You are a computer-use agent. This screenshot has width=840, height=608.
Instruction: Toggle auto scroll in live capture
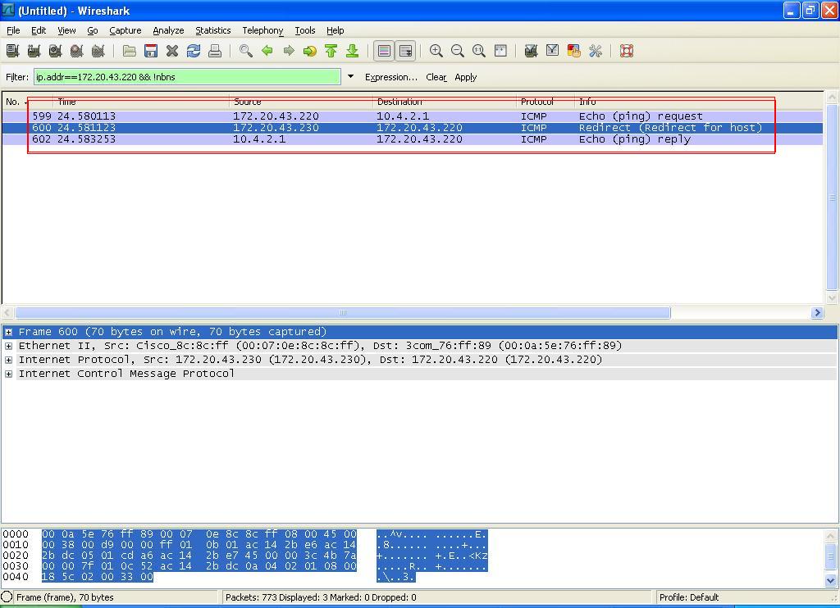pos(405,51)
